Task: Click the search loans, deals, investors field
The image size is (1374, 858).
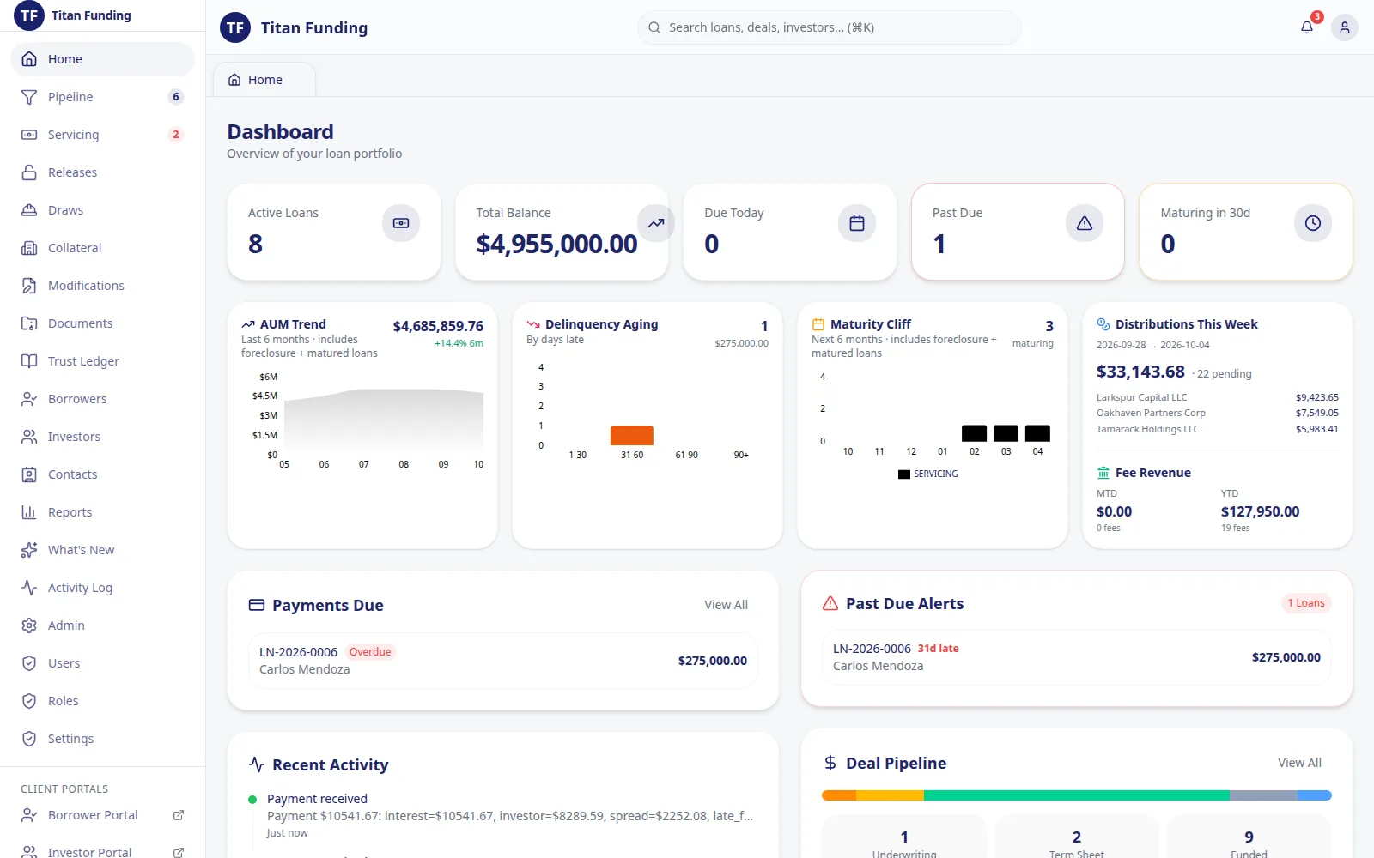Action: point(830,27)
